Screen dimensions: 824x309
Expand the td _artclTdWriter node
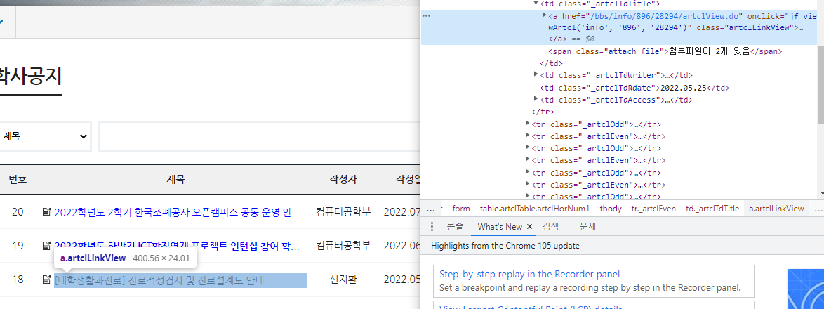(x=536, y=75)
